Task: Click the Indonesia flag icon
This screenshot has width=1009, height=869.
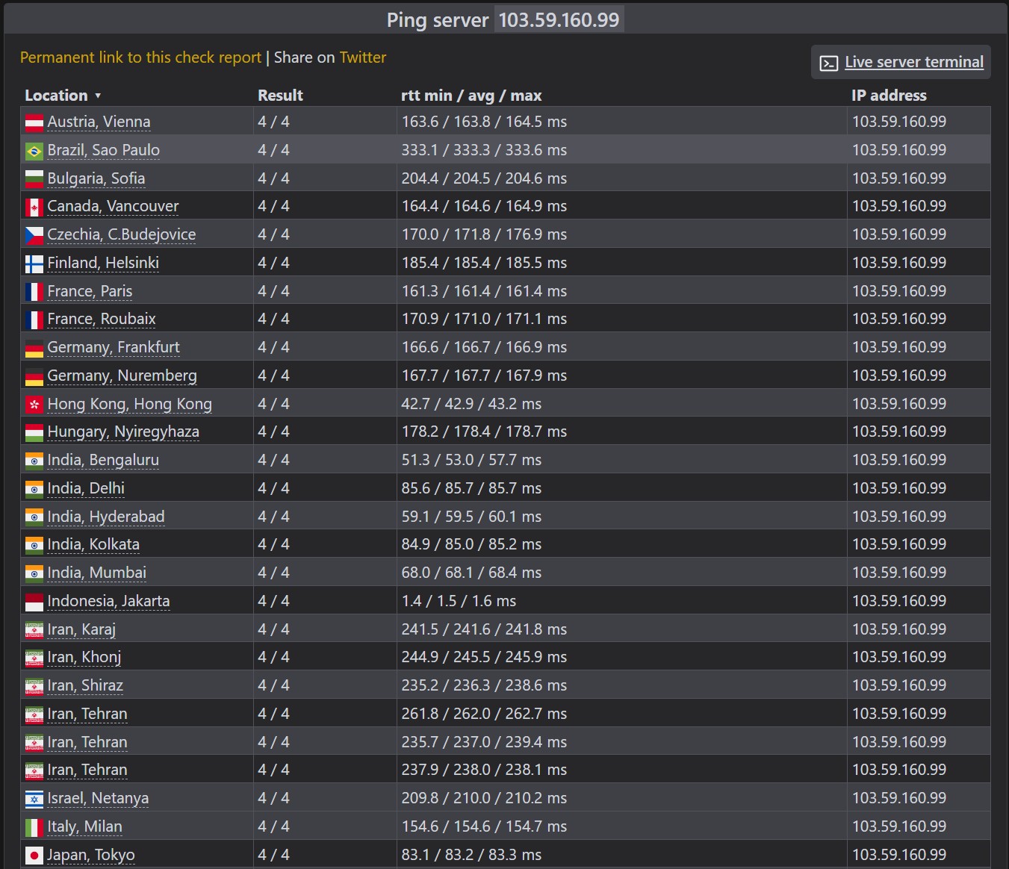Action: pyautogui.click(x=34, y=602)
